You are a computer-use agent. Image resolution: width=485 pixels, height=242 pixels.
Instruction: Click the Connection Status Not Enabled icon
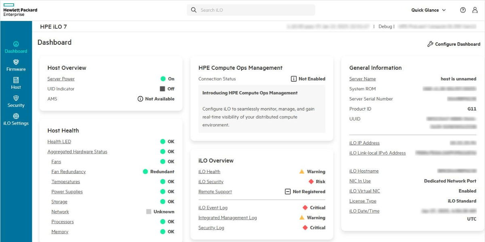(294, 79)
